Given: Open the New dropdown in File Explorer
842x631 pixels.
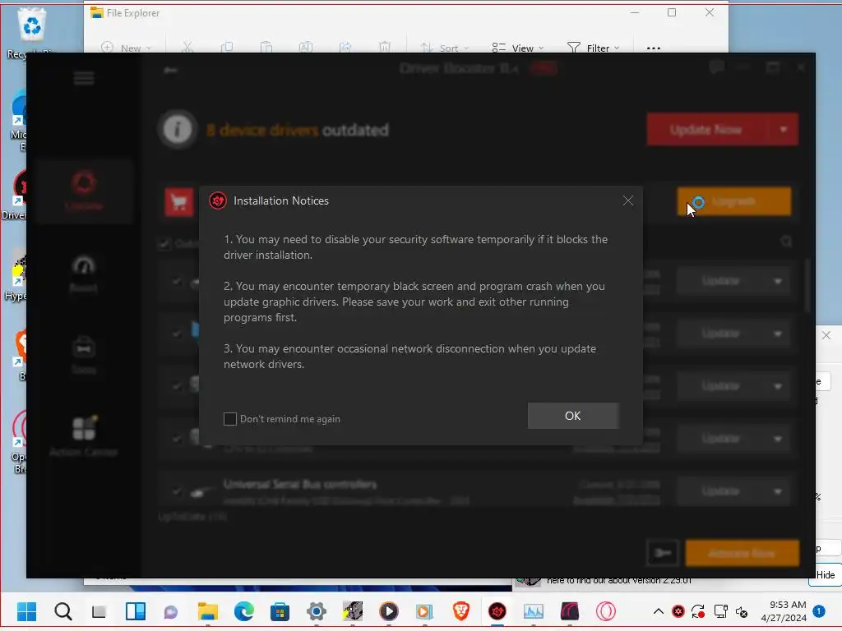Looking at the screenshot, I should [127, 48].
